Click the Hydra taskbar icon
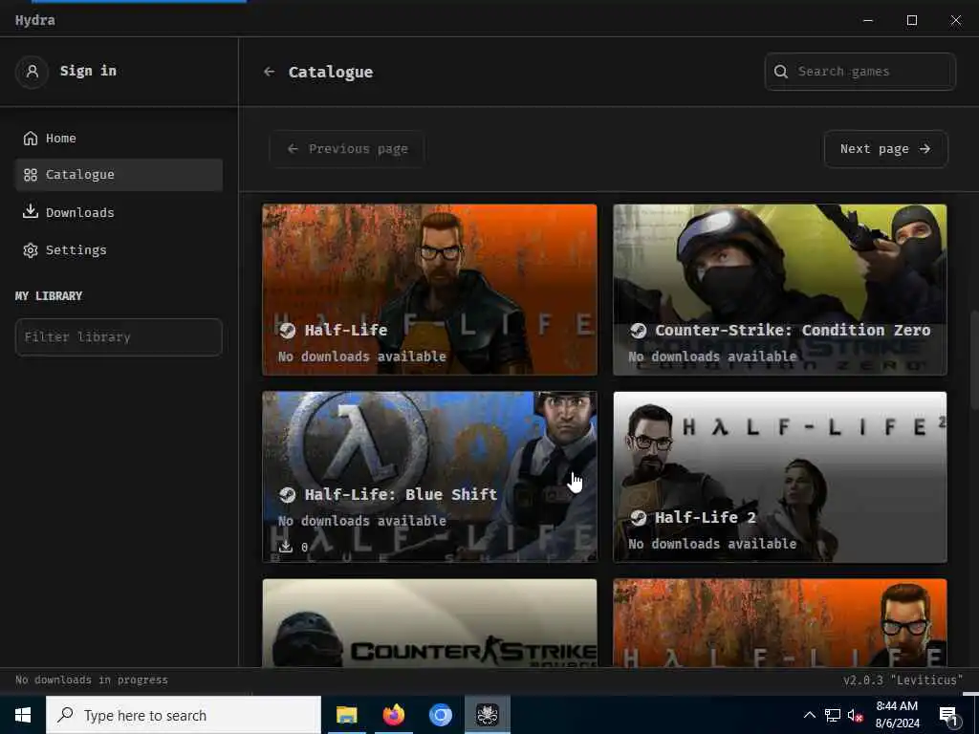The width and height of the screenshot is (979, 734). (x=488, y=715)
